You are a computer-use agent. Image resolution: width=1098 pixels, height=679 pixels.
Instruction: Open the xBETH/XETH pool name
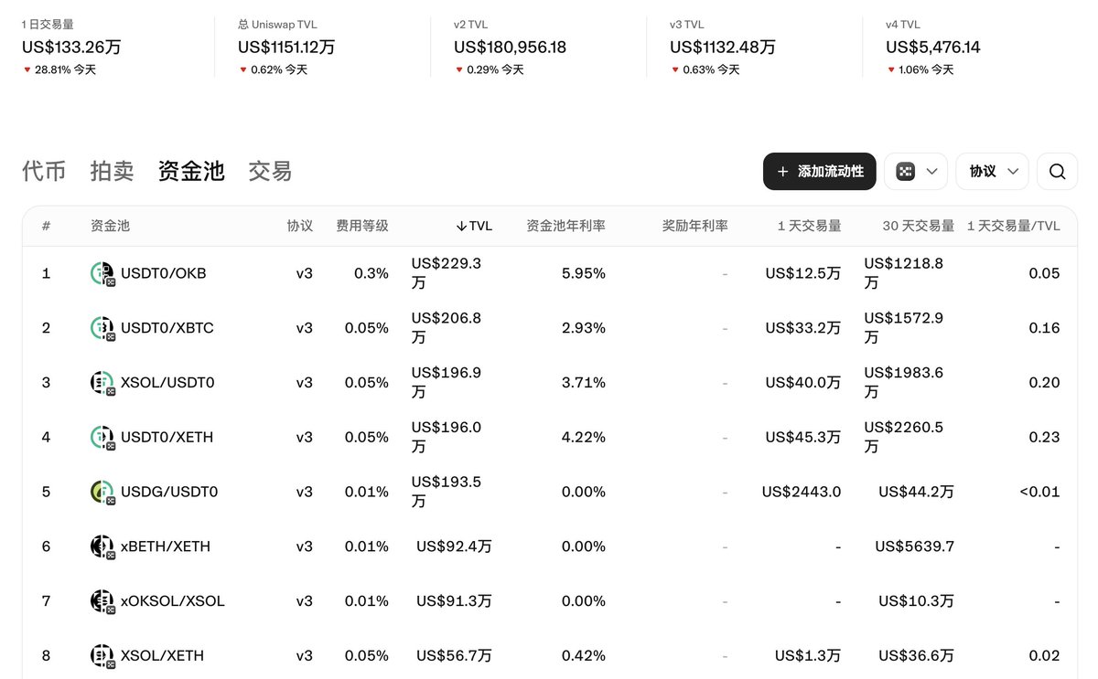click(x=166, y=547)
